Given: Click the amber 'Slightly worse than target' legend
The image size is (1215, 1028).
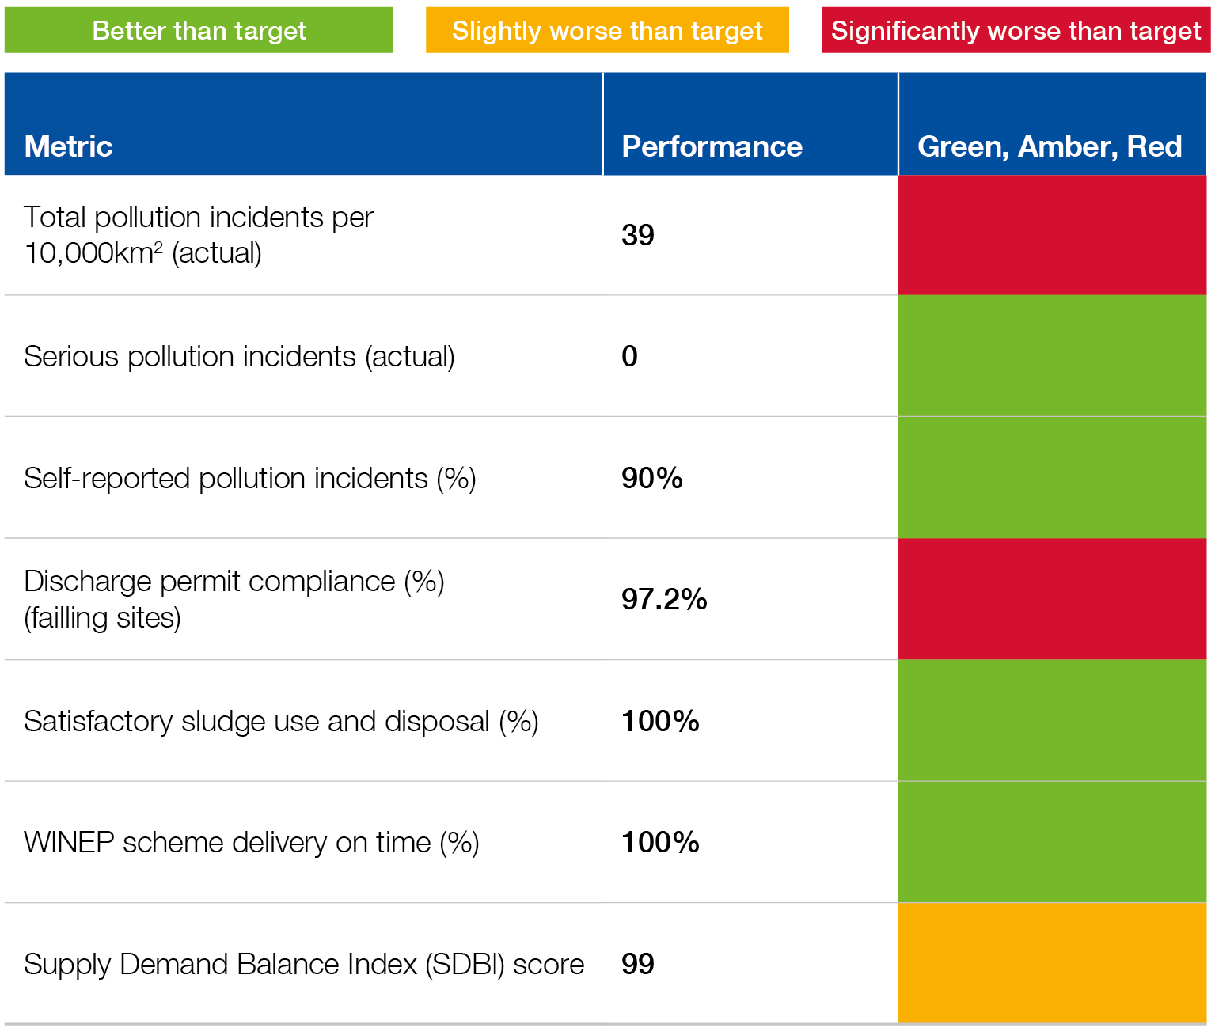Looking at the screenshot, I should click(x=607, y=31).
